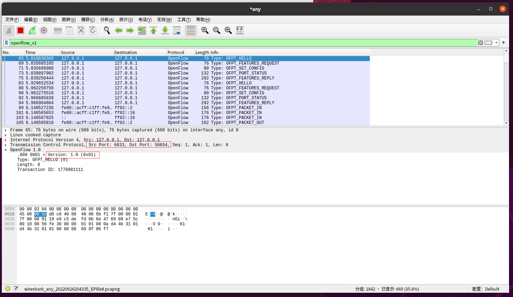
Task: Toggle packet list colorization
Action: click(x=191, y=30)
